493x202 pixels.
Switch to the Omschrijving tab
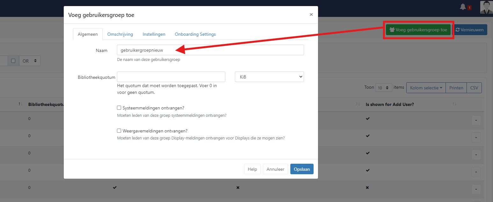120,34
